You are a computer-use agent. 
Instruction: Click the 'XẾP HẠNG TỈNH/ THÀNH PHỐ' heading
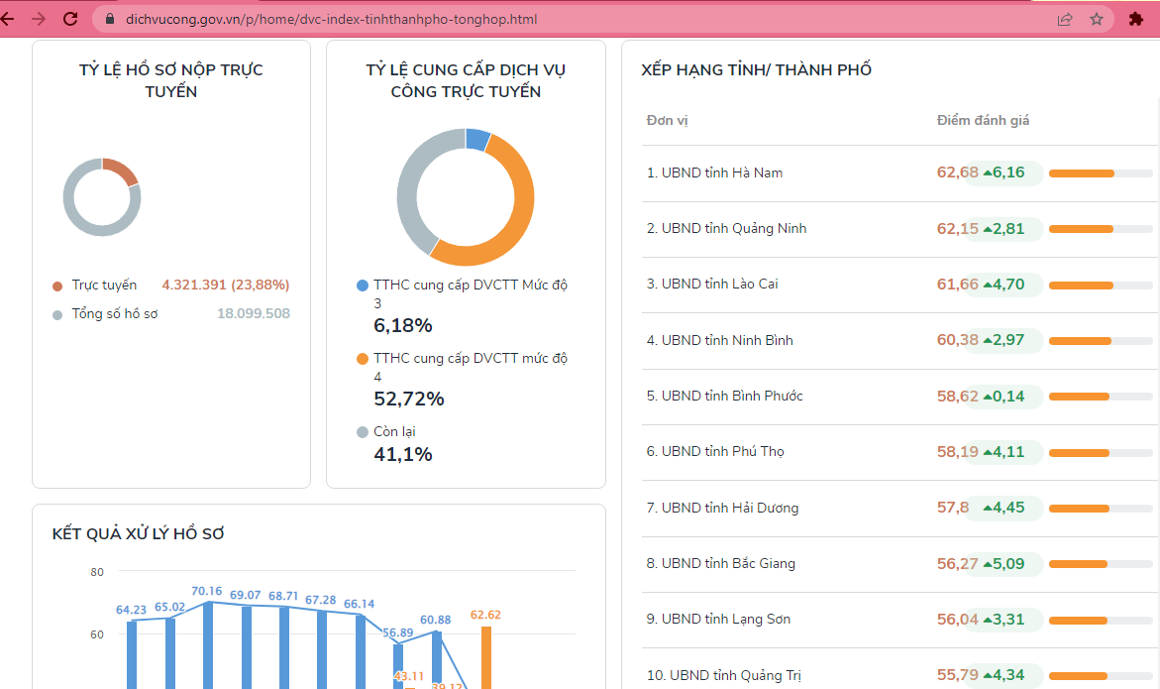pyautogui.click(x=756, y=69)
